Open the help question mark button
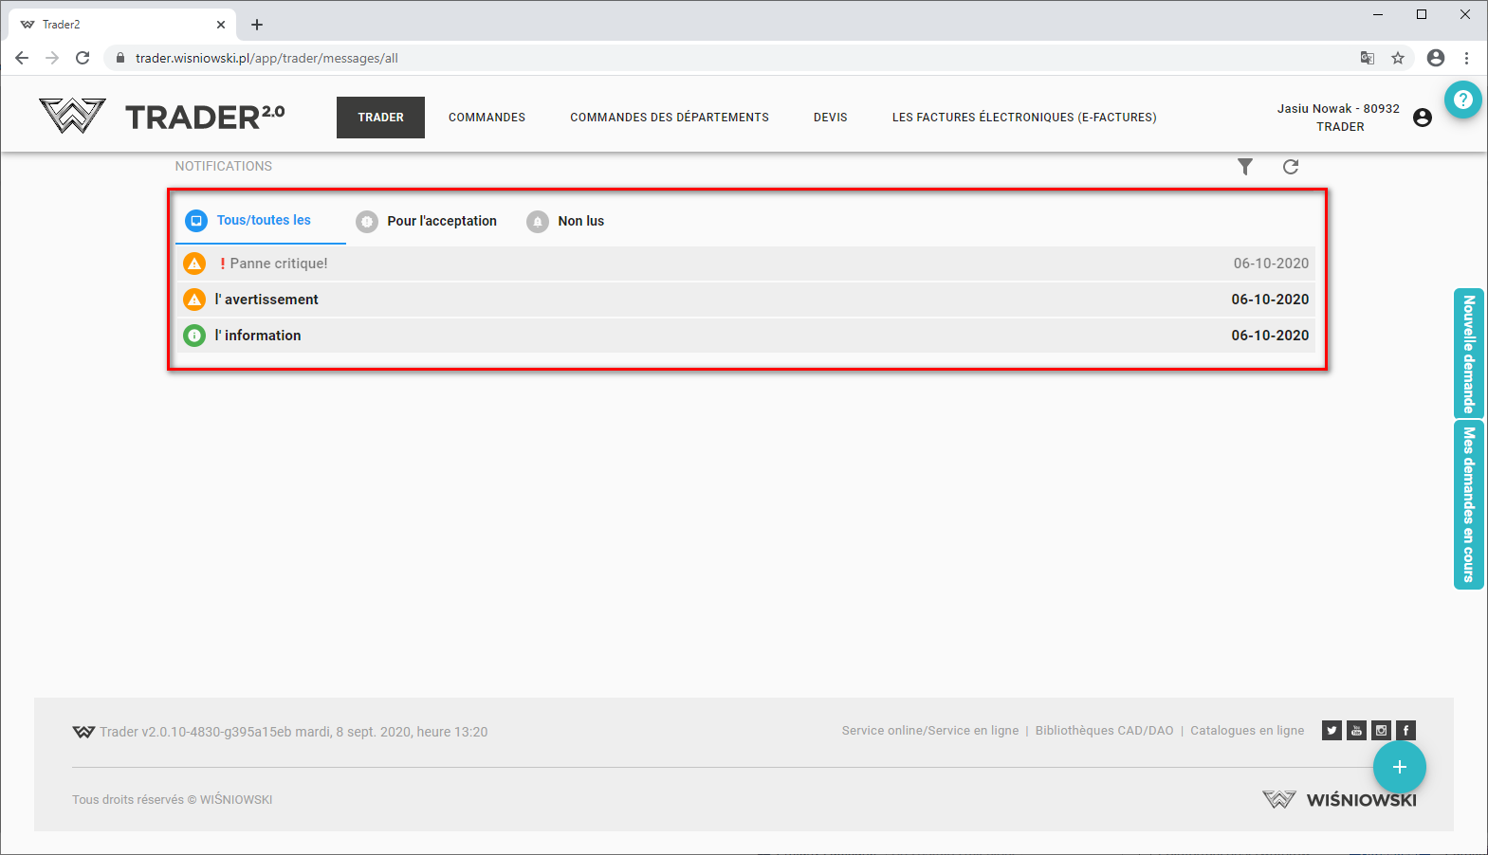This screenshot has width=1488, height=855. (x=1463, y=99)
